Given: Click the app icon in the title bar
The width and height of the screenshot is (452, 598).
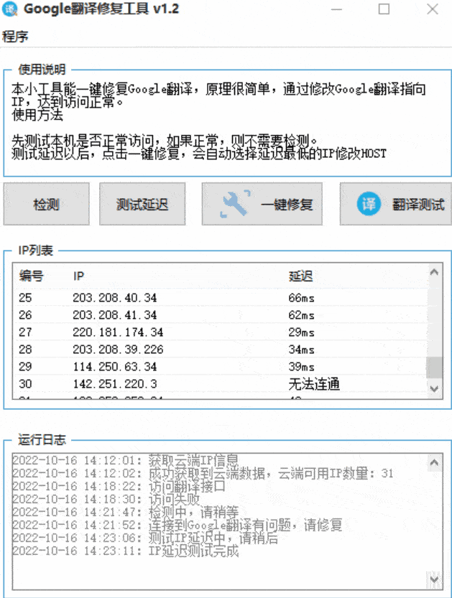Looking at the screenshot, I should tap(10, 9).
